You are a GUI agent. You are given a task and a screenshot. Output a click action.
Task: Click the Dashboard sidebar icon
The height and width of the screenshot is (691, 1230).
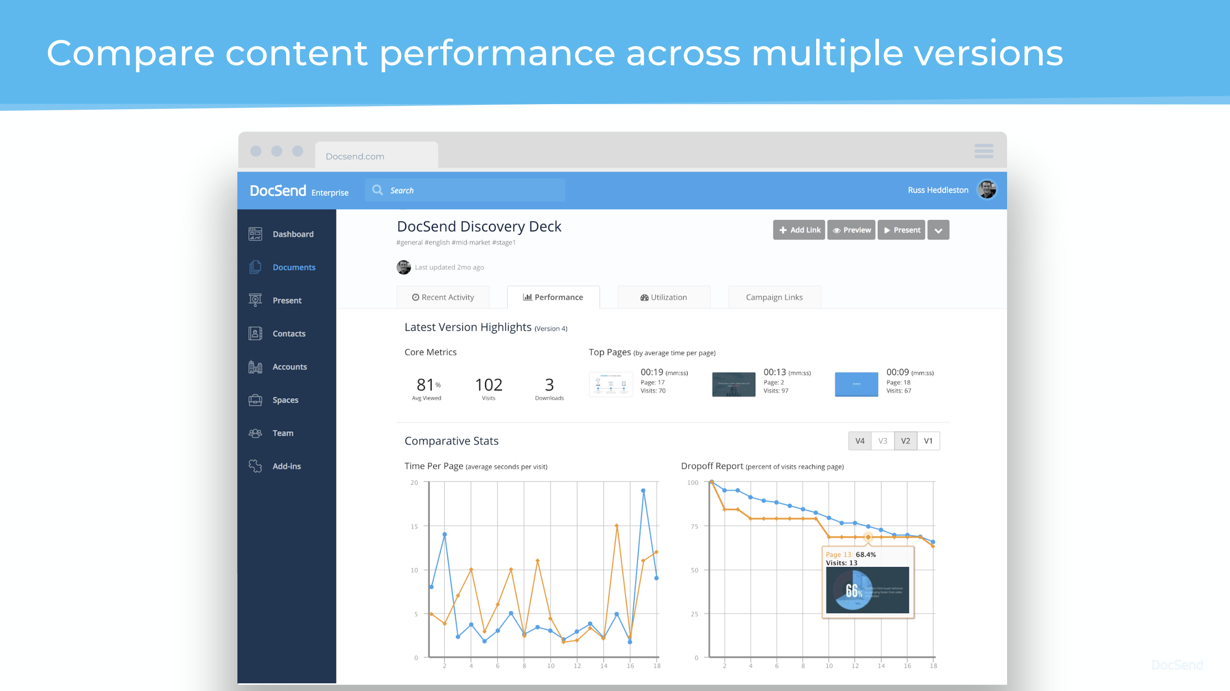pyautogui.click(x=255, y=234)
